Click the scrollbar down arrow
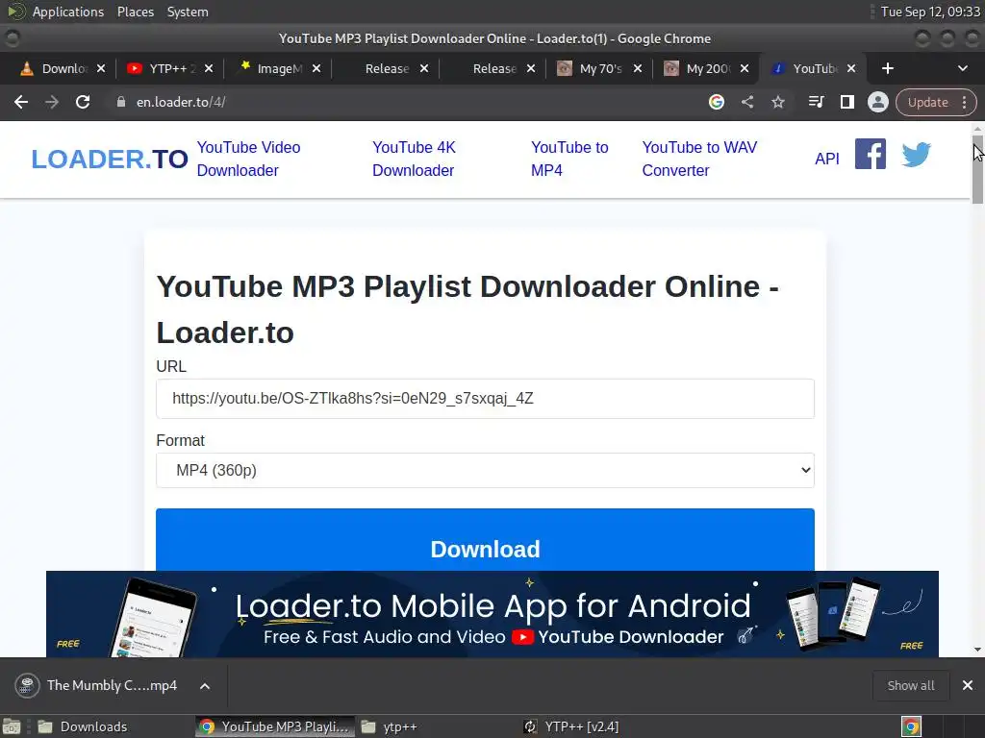This screenshot has width=985, height=738. tap(977, 651)
